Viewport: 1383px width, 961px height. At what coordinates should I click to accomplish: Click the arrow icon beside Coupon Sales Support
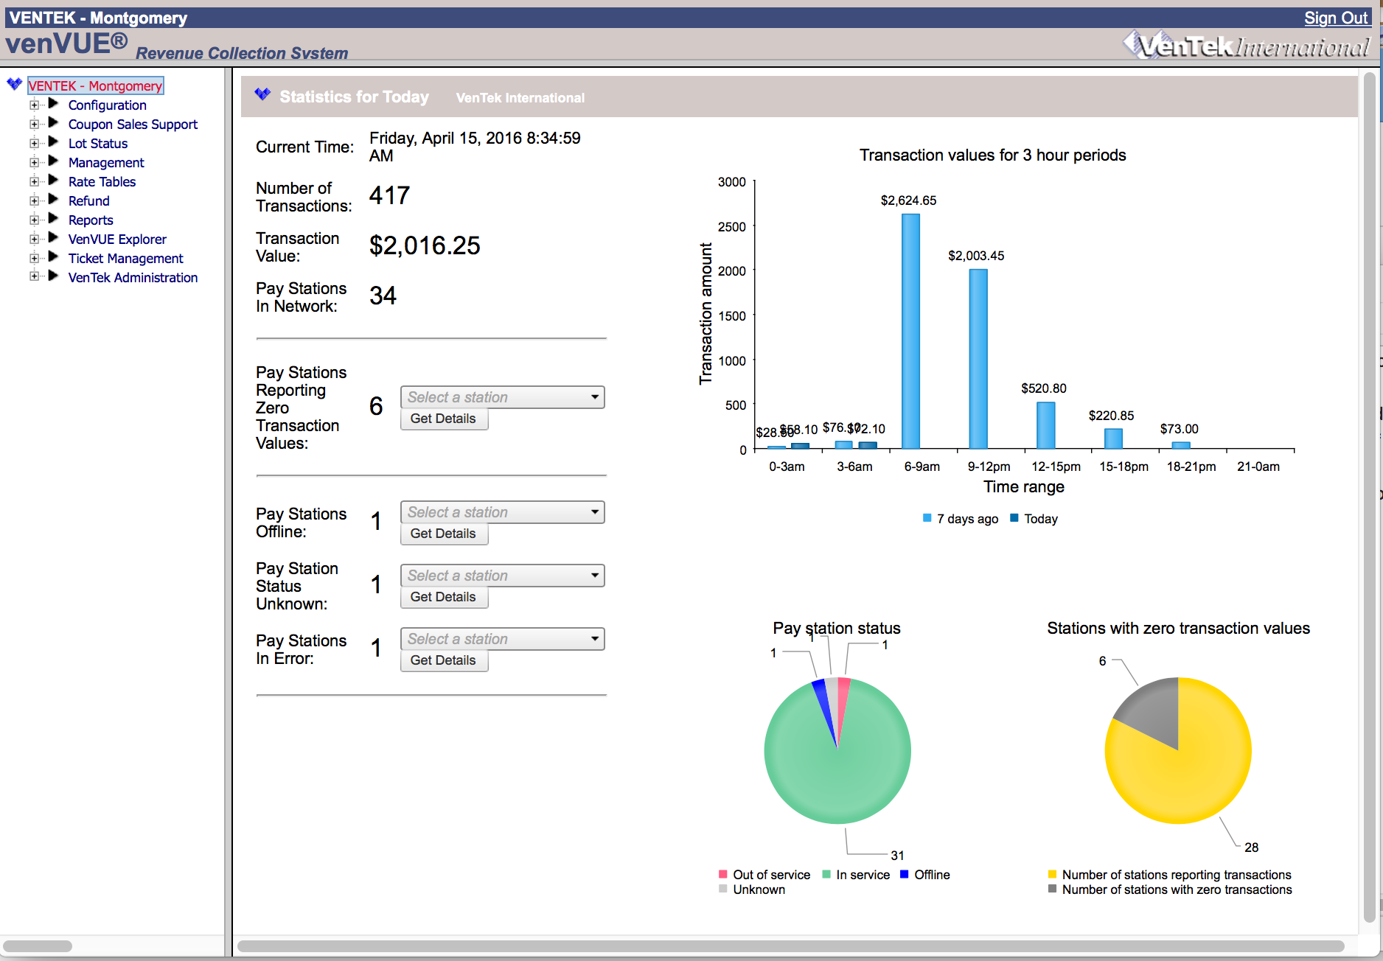(53, 123)
